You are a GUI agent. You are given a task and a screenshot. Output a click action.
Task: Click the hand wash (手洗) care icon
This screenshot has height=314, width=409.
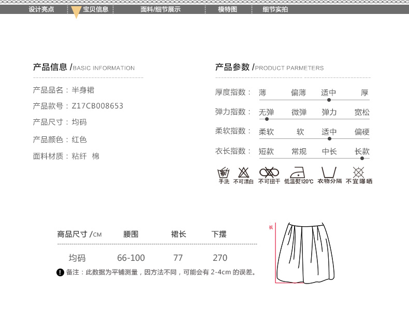point(223,172)
